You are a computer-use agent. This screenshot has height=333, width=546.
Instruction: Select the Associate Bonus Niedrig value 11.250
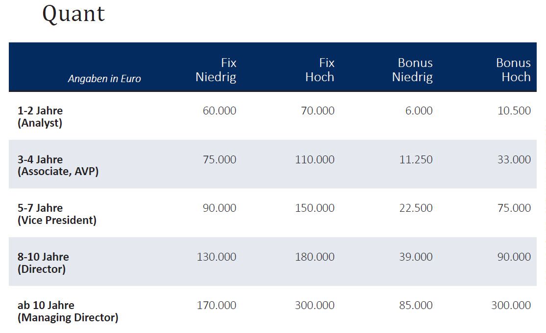pyautogui.click(x=416, y=159)
